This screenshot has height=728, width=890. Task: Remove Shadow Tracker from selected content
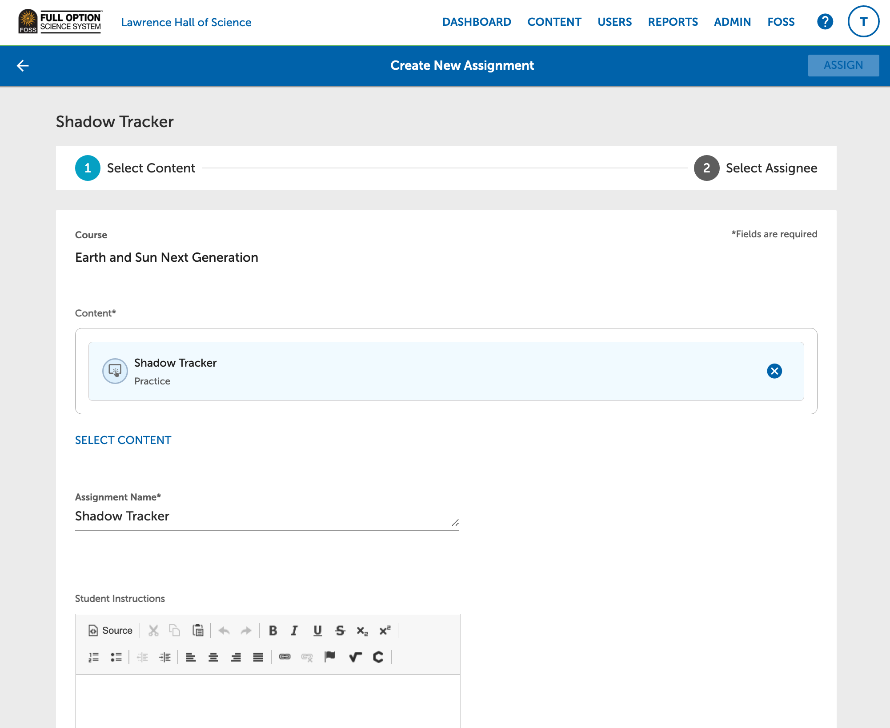point(774,371)
